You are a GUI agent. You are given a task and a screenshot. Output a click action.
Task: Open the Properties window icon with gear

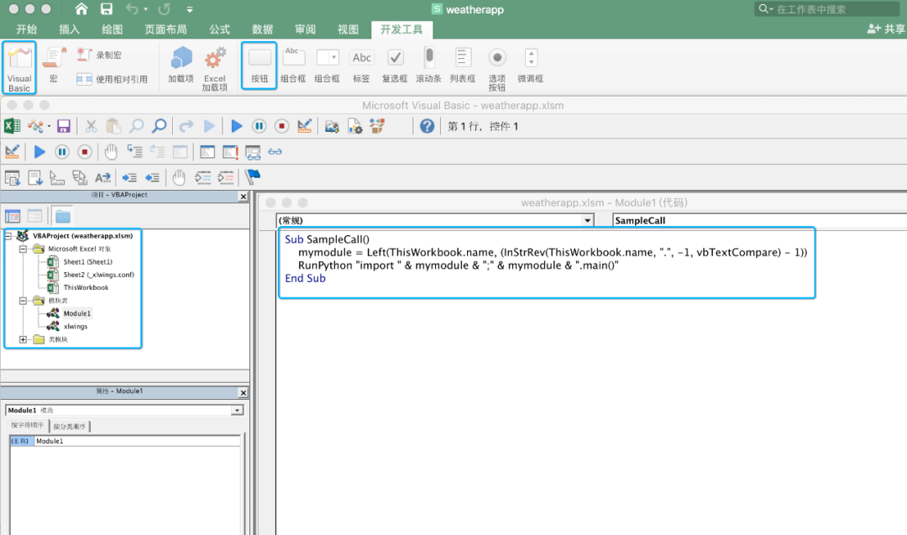(354, 126)
